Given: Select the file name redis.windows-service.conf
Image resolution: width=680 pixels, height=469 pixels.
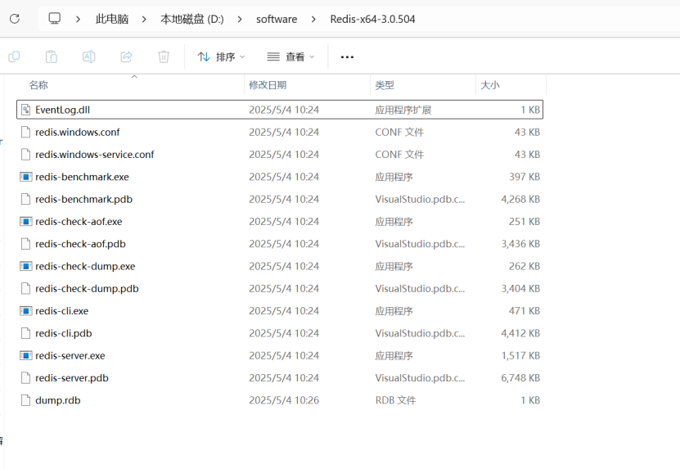Looking at the screenshot, I should click(x=95, y=155).
